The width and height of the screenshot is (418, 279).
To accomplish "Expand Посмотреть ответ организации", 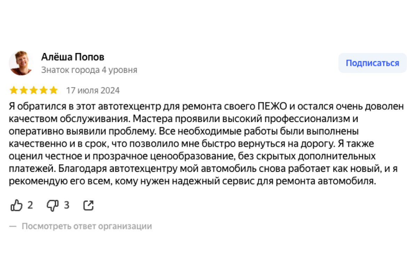I will (87, 226).
